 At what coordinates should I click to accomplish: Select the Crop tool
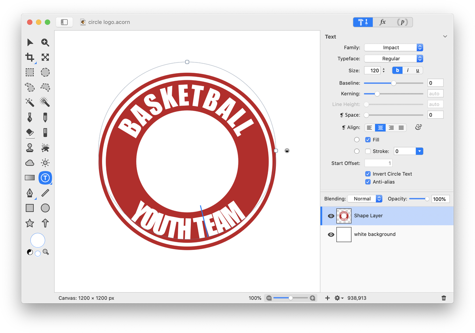pyautogui.click(x=30, y=57)
